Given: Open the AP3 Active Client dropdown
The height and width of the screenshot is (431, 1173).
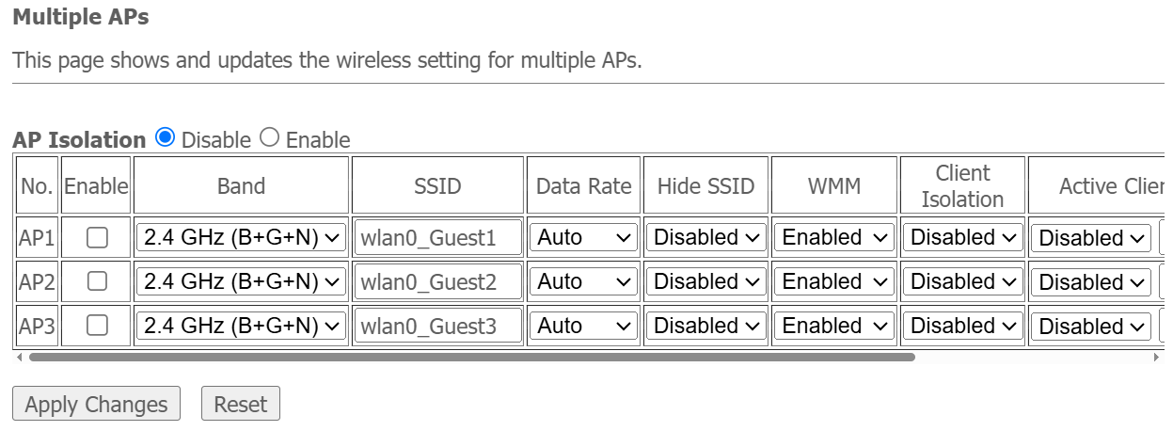Looking at the screenshot, I should [x=1090, y=327].
